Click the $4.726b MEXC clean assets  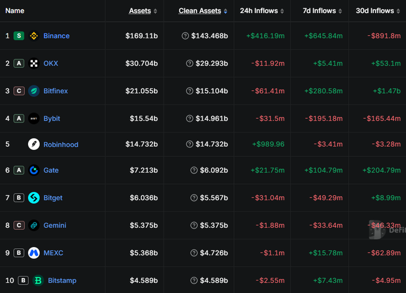[214, 253]
